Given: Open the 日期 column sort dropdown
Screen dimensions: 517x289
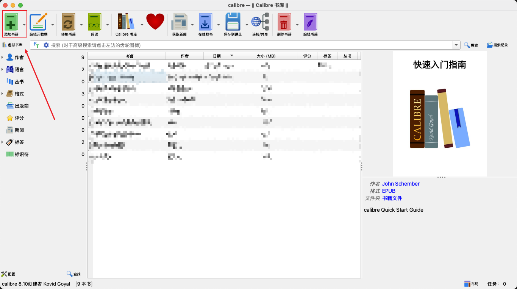Looking at the screenshot, I should tap(232, 55).
